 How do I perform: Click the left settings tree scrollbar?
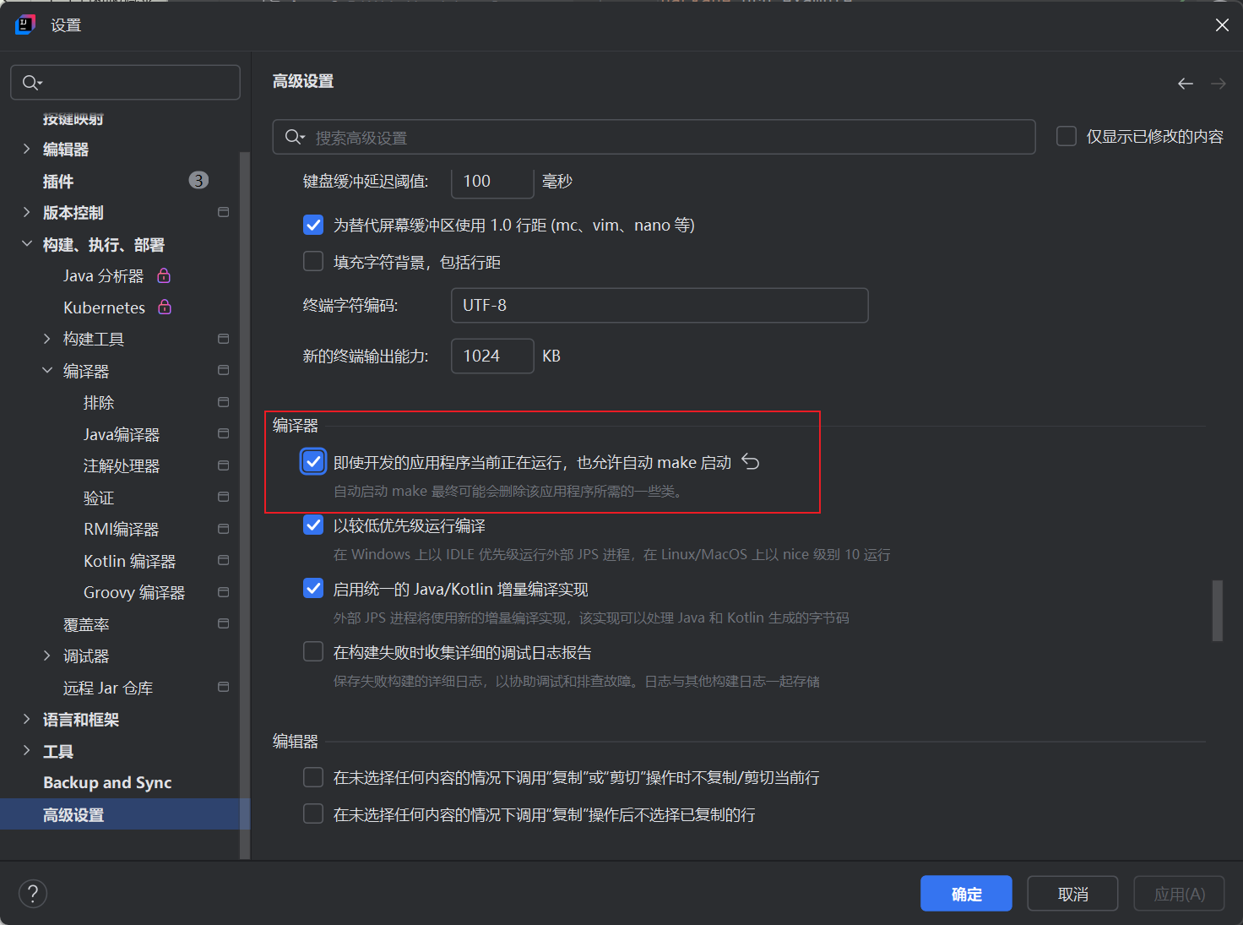[245, 505]
